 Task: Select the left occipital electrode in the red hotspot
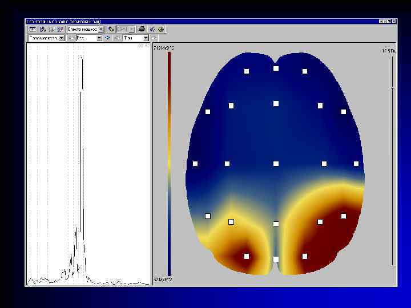(x=247, y=256)
